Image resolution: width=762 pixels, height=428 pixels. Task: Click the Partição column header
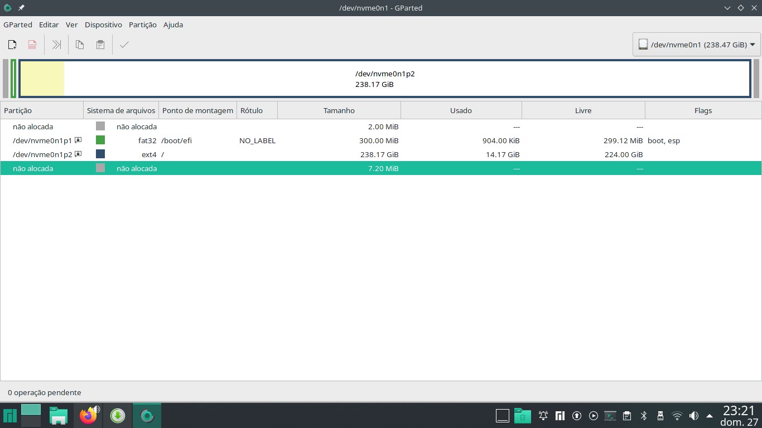click(x=42, y=110)
